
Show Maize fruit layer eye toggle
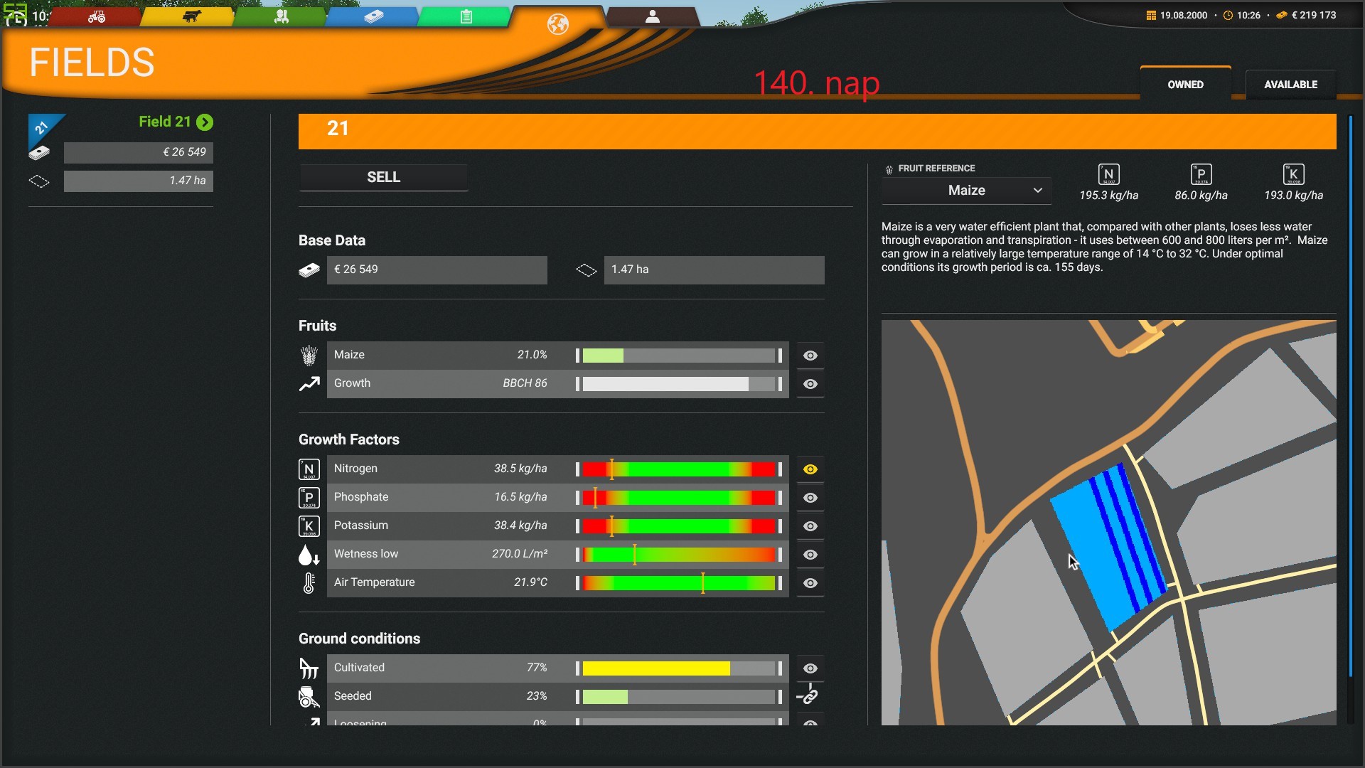tap(810, 356)
